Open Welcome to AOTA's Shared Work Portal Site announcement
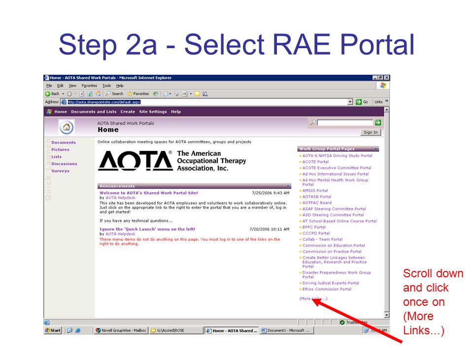473x354 pixels. [148, 193]
